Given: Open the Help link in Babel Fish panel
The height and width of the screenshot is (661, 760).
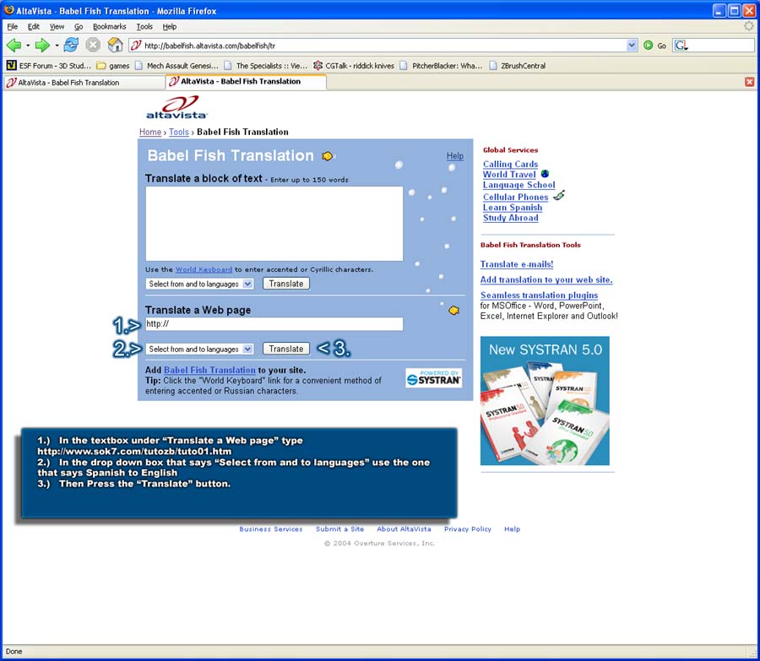Looking at the screenshot, I should pos(454,156).
